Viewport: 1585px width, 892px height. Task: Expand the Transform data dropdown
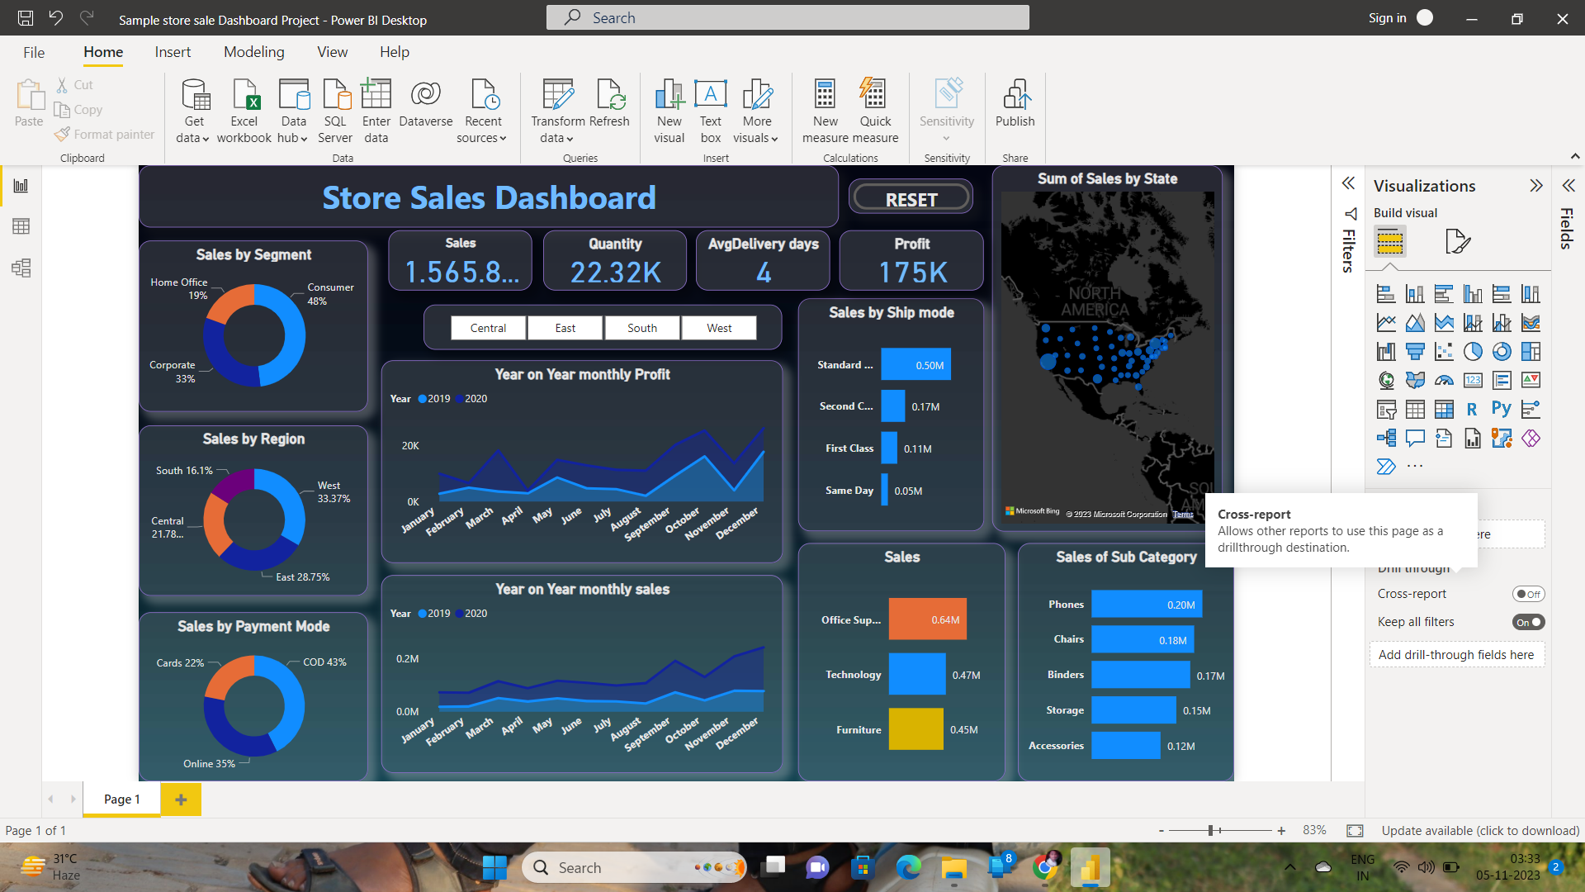572,138
